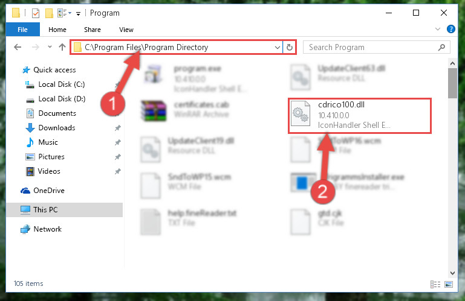This screenshot has width=465, height=301.
Task: Click the Properties checkmark icon in title bar
Action: point(36,13)
